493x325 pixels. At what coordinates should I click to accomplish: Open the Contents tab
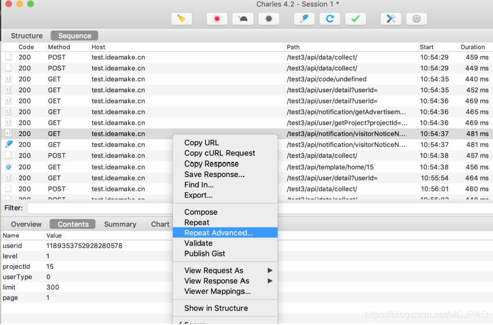(73, 225)
